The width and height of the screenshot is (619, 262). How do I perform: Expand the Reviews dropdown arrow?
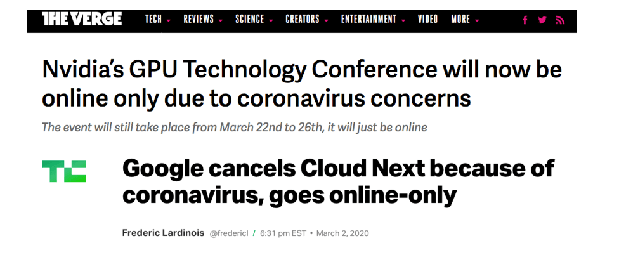click(220, 20)
